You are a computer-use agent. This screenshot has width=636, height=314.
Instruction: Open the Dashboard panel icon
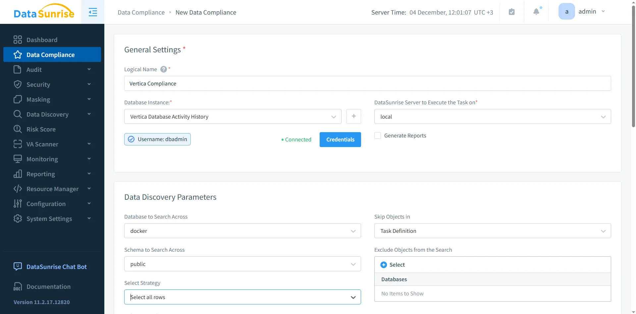tap(18, 39)
